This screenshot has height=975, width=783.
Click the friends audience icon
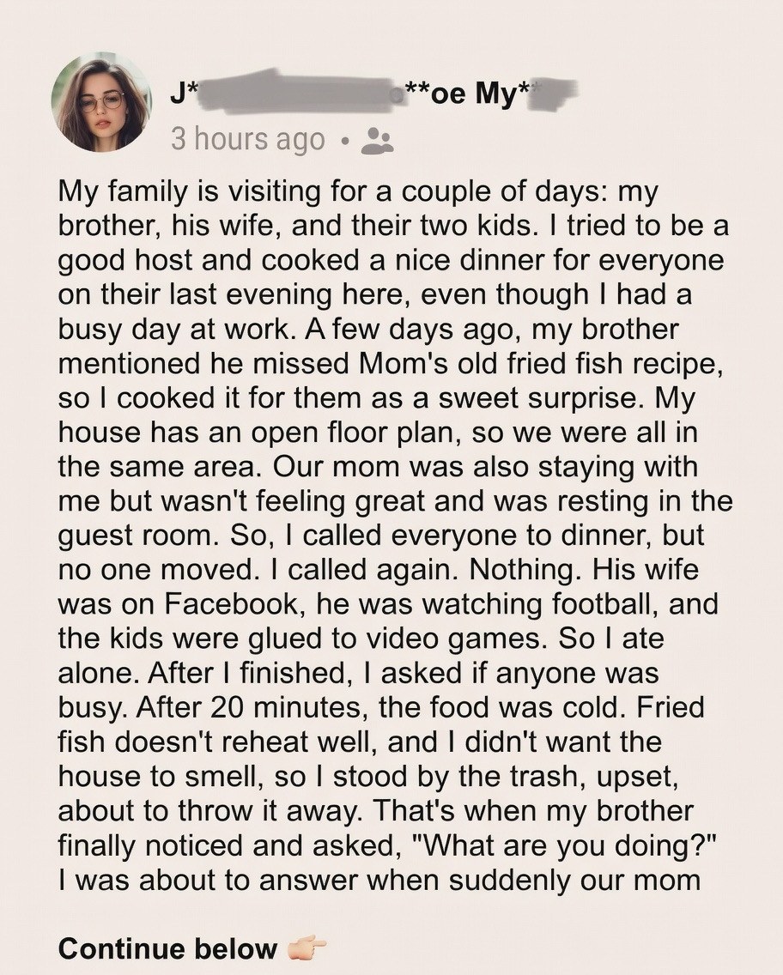[376, 140]
